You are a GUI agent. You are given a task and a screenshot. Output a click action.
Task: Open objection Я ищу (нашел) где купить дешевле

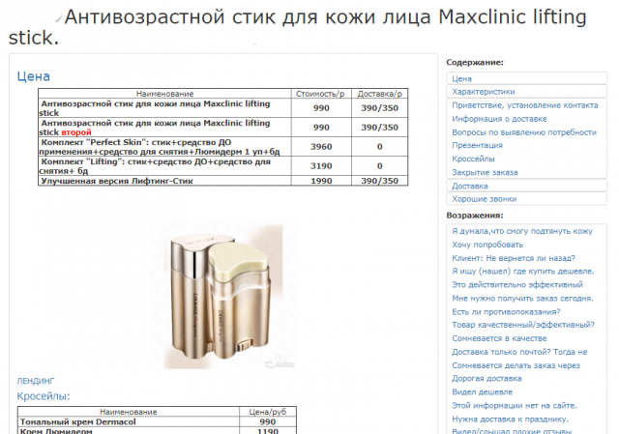pos(522,271)
